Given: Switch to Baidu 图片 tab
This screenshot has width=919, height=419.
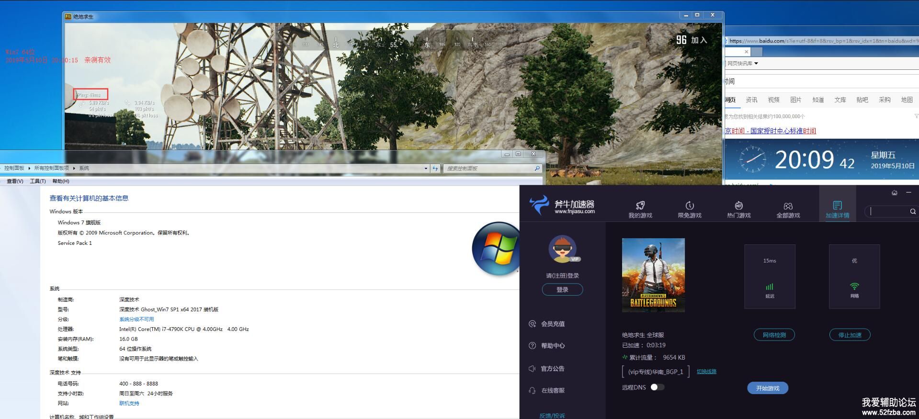Looking at the screenshot, I should click(795, 100).
